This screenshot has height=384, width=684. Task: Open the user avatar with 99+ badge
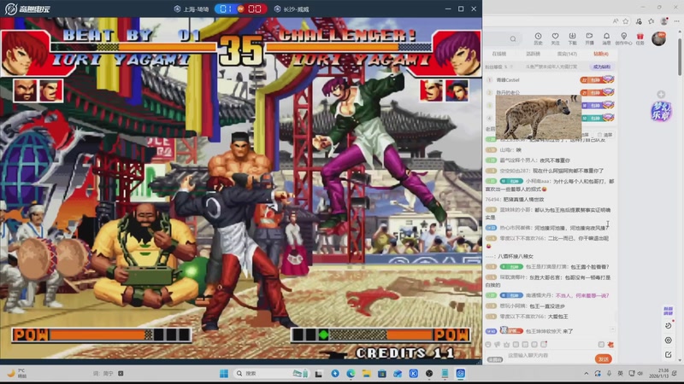pos(658,38)
